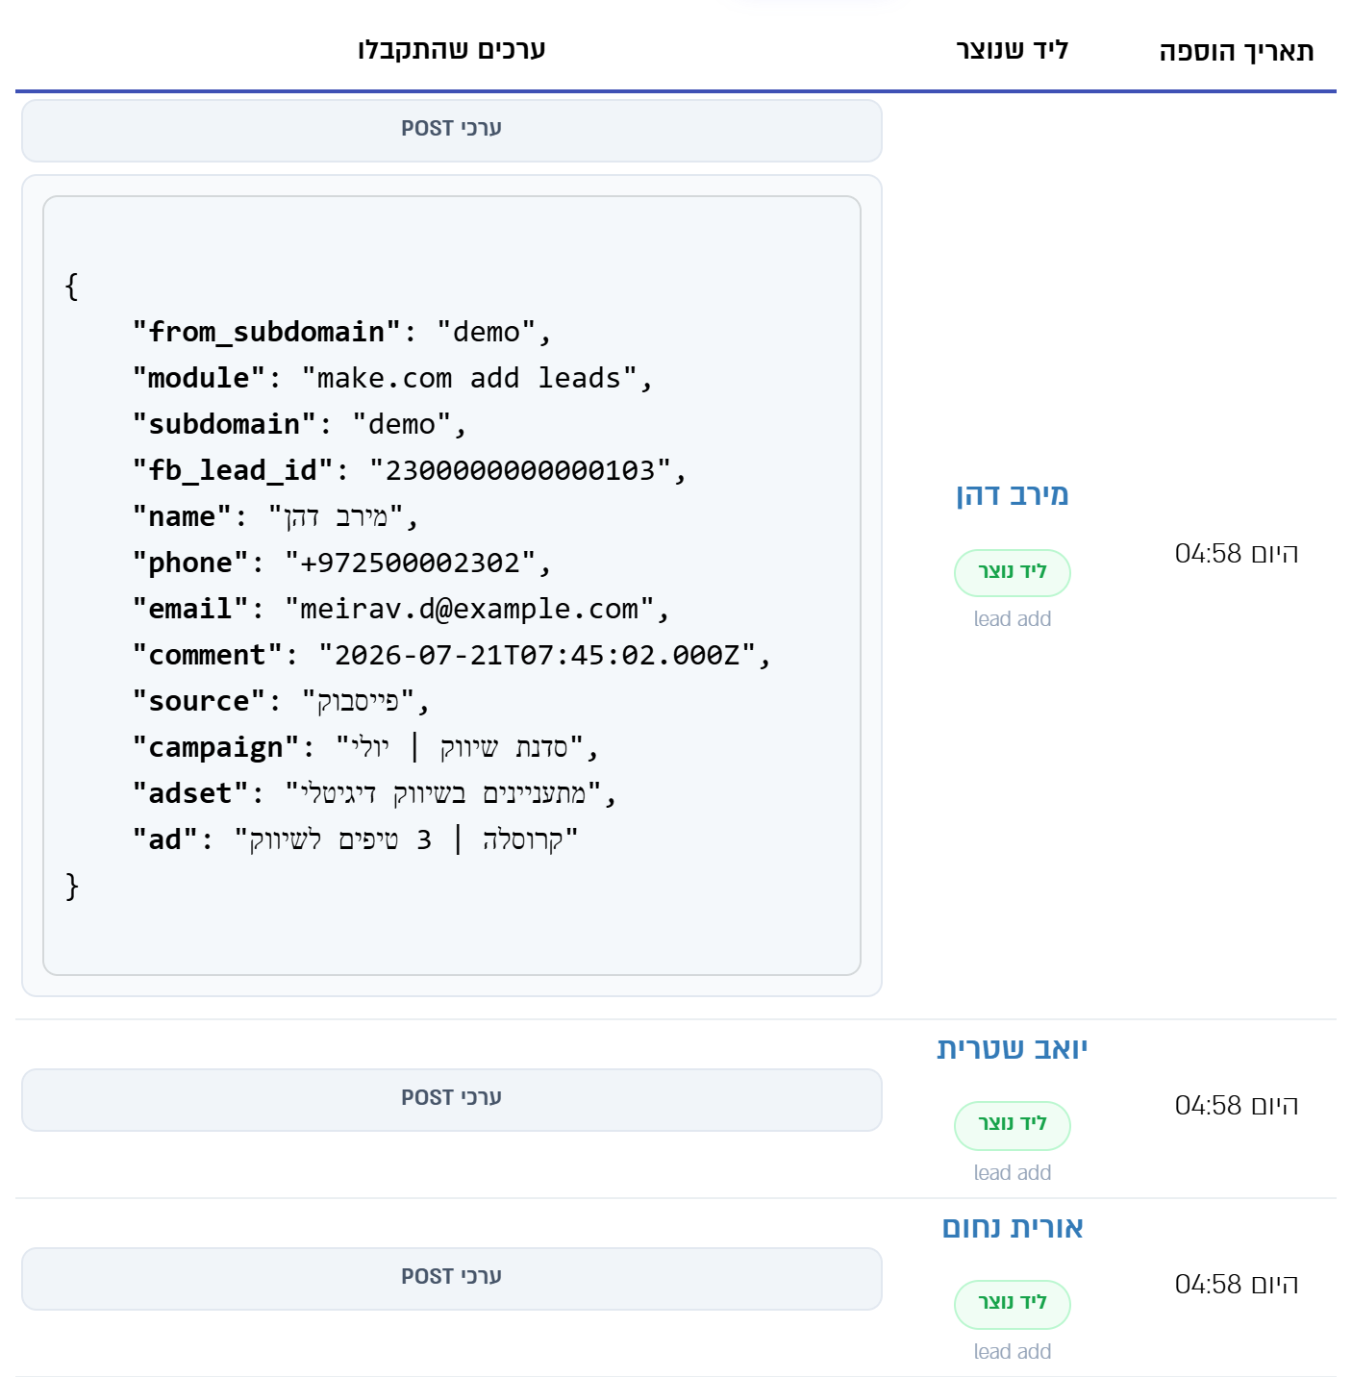Click the phone value +972500002302
Viewport: 1352px width, 1377px height.
click(411, 563)
